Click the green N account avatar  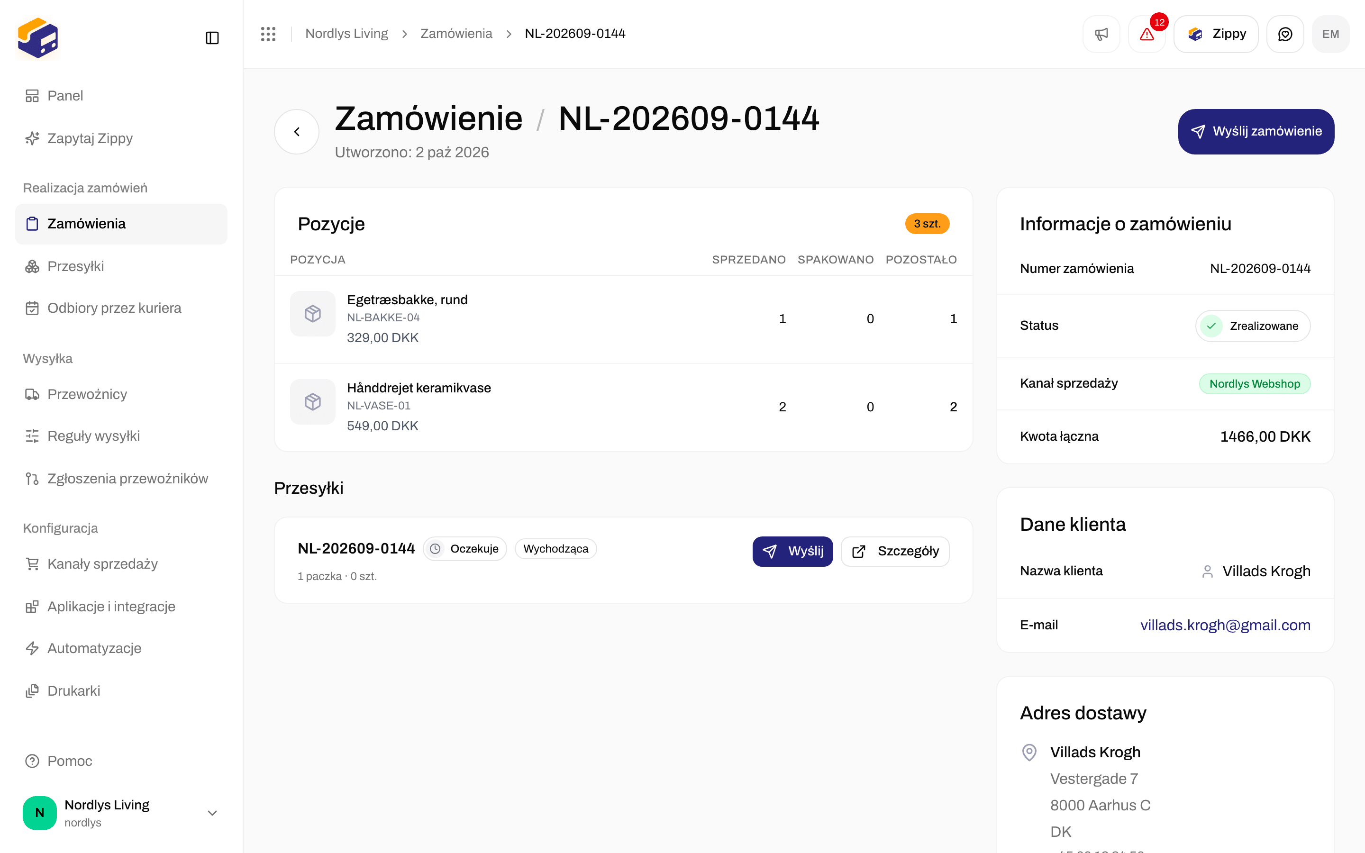(x=39, y=813)
